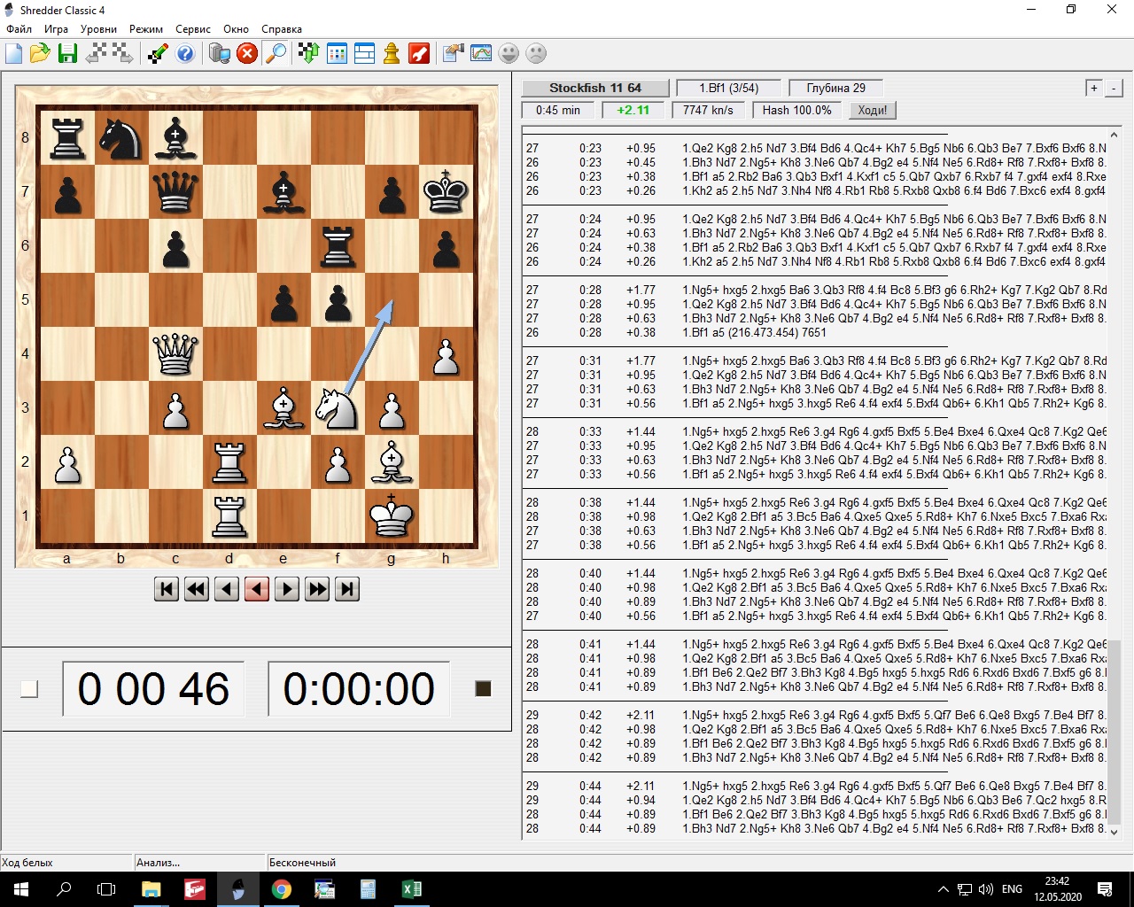1134x907 pixels.
Task: Select the white knight on f3
Action: [338, 407]
